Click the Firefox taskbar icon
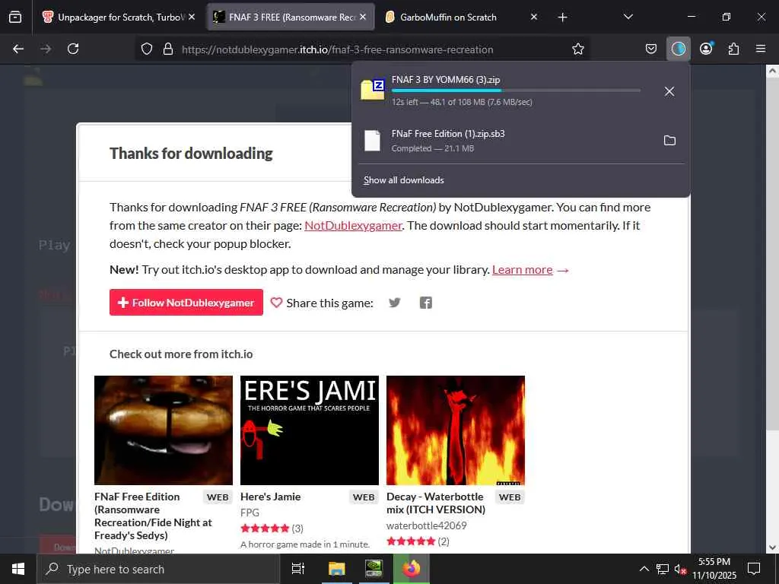 412,569
